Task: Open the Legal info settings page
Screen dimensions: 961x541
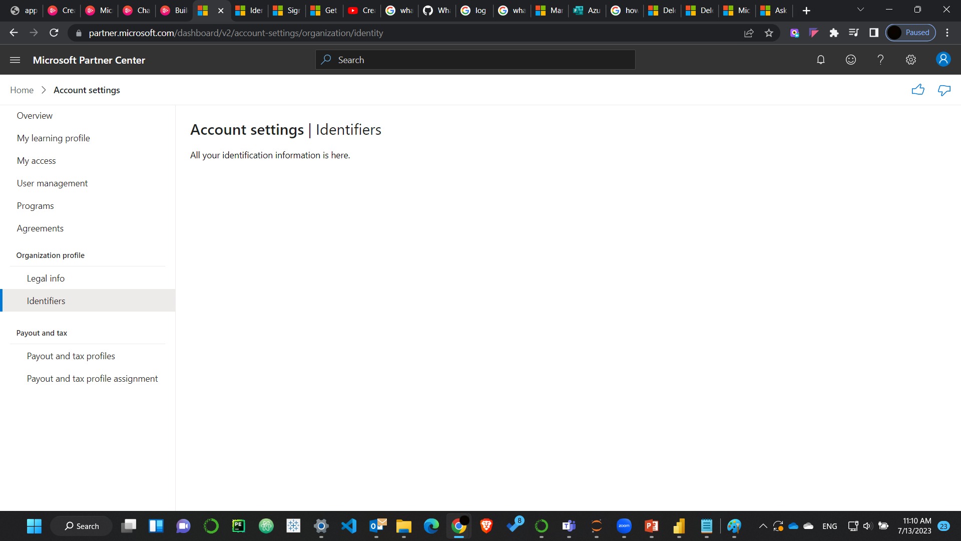Action: (46, 278)
